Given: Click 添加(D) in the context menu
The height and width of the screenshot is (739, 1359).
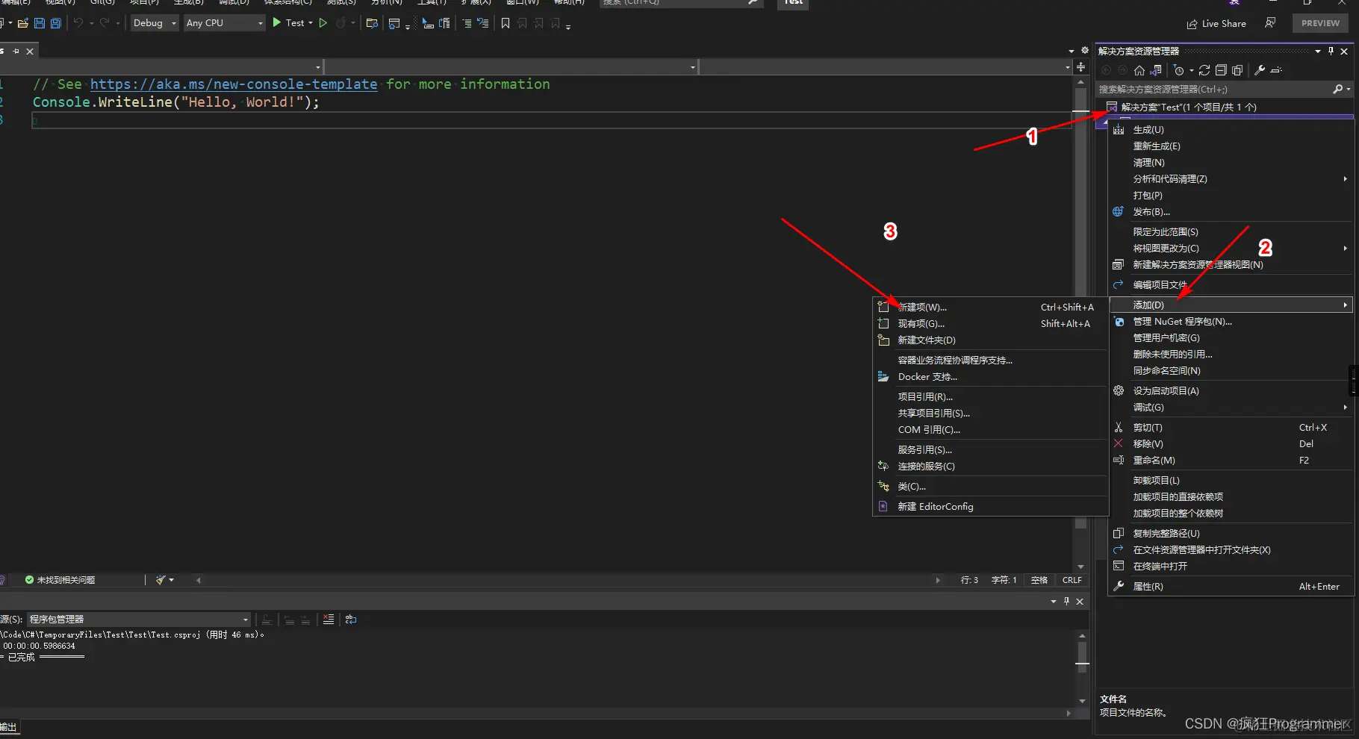Looking at the screenshot, I should 1231,305.
